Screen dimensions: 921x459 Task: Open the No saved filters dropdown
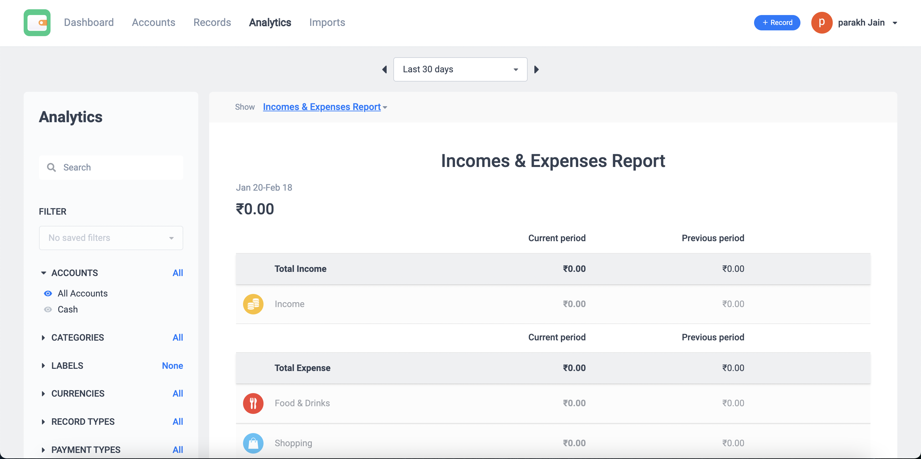point(111,238)
